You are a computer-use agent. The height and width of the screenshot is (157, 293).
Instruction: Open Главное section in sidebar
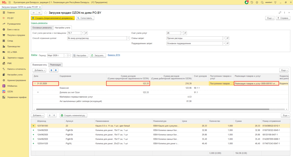tap(11, 13)
